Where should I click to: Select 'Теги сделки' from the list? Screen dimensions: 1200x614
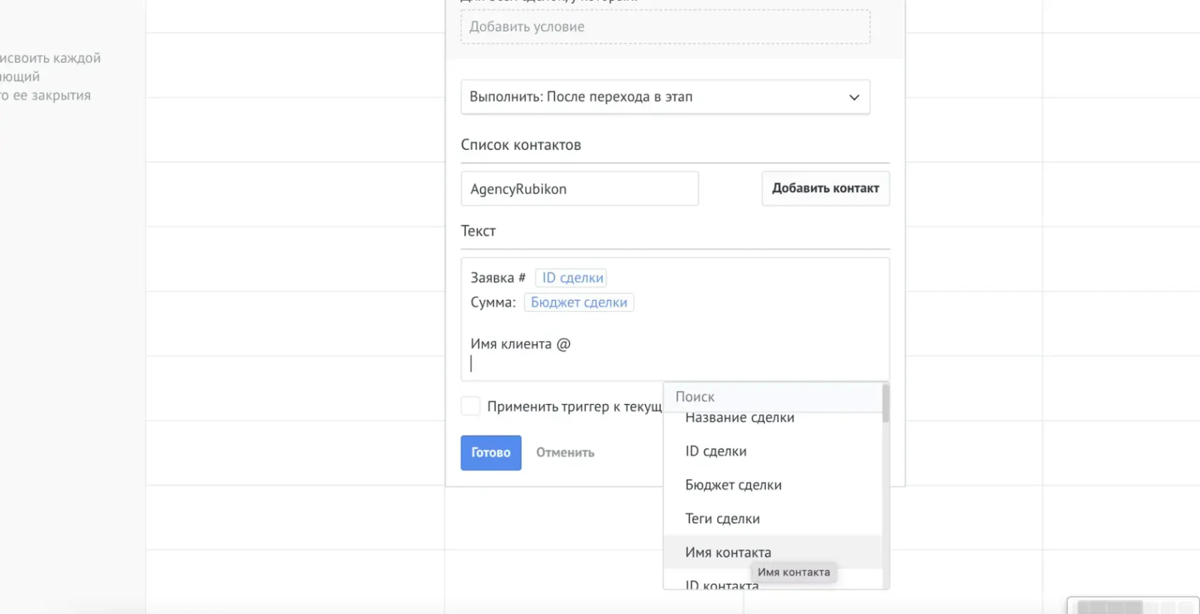point(772,519)
